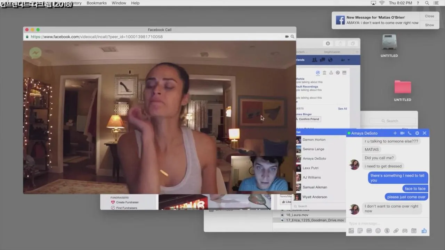The height and width of the screenshot is (250, 445).
Task: Add a new browser tab with plus
Action: pos(357,52)
